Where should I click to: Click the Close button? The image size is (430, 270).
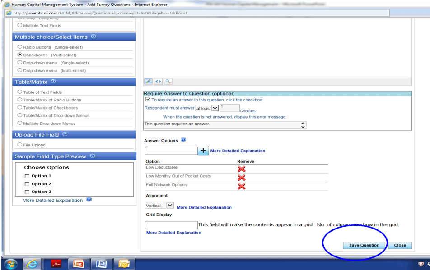pyautogui.click(x=400, y=245)
